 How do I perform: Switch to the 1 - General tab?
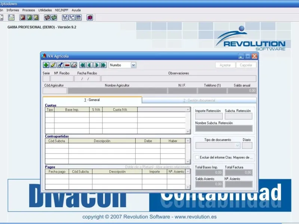(92, 100)
